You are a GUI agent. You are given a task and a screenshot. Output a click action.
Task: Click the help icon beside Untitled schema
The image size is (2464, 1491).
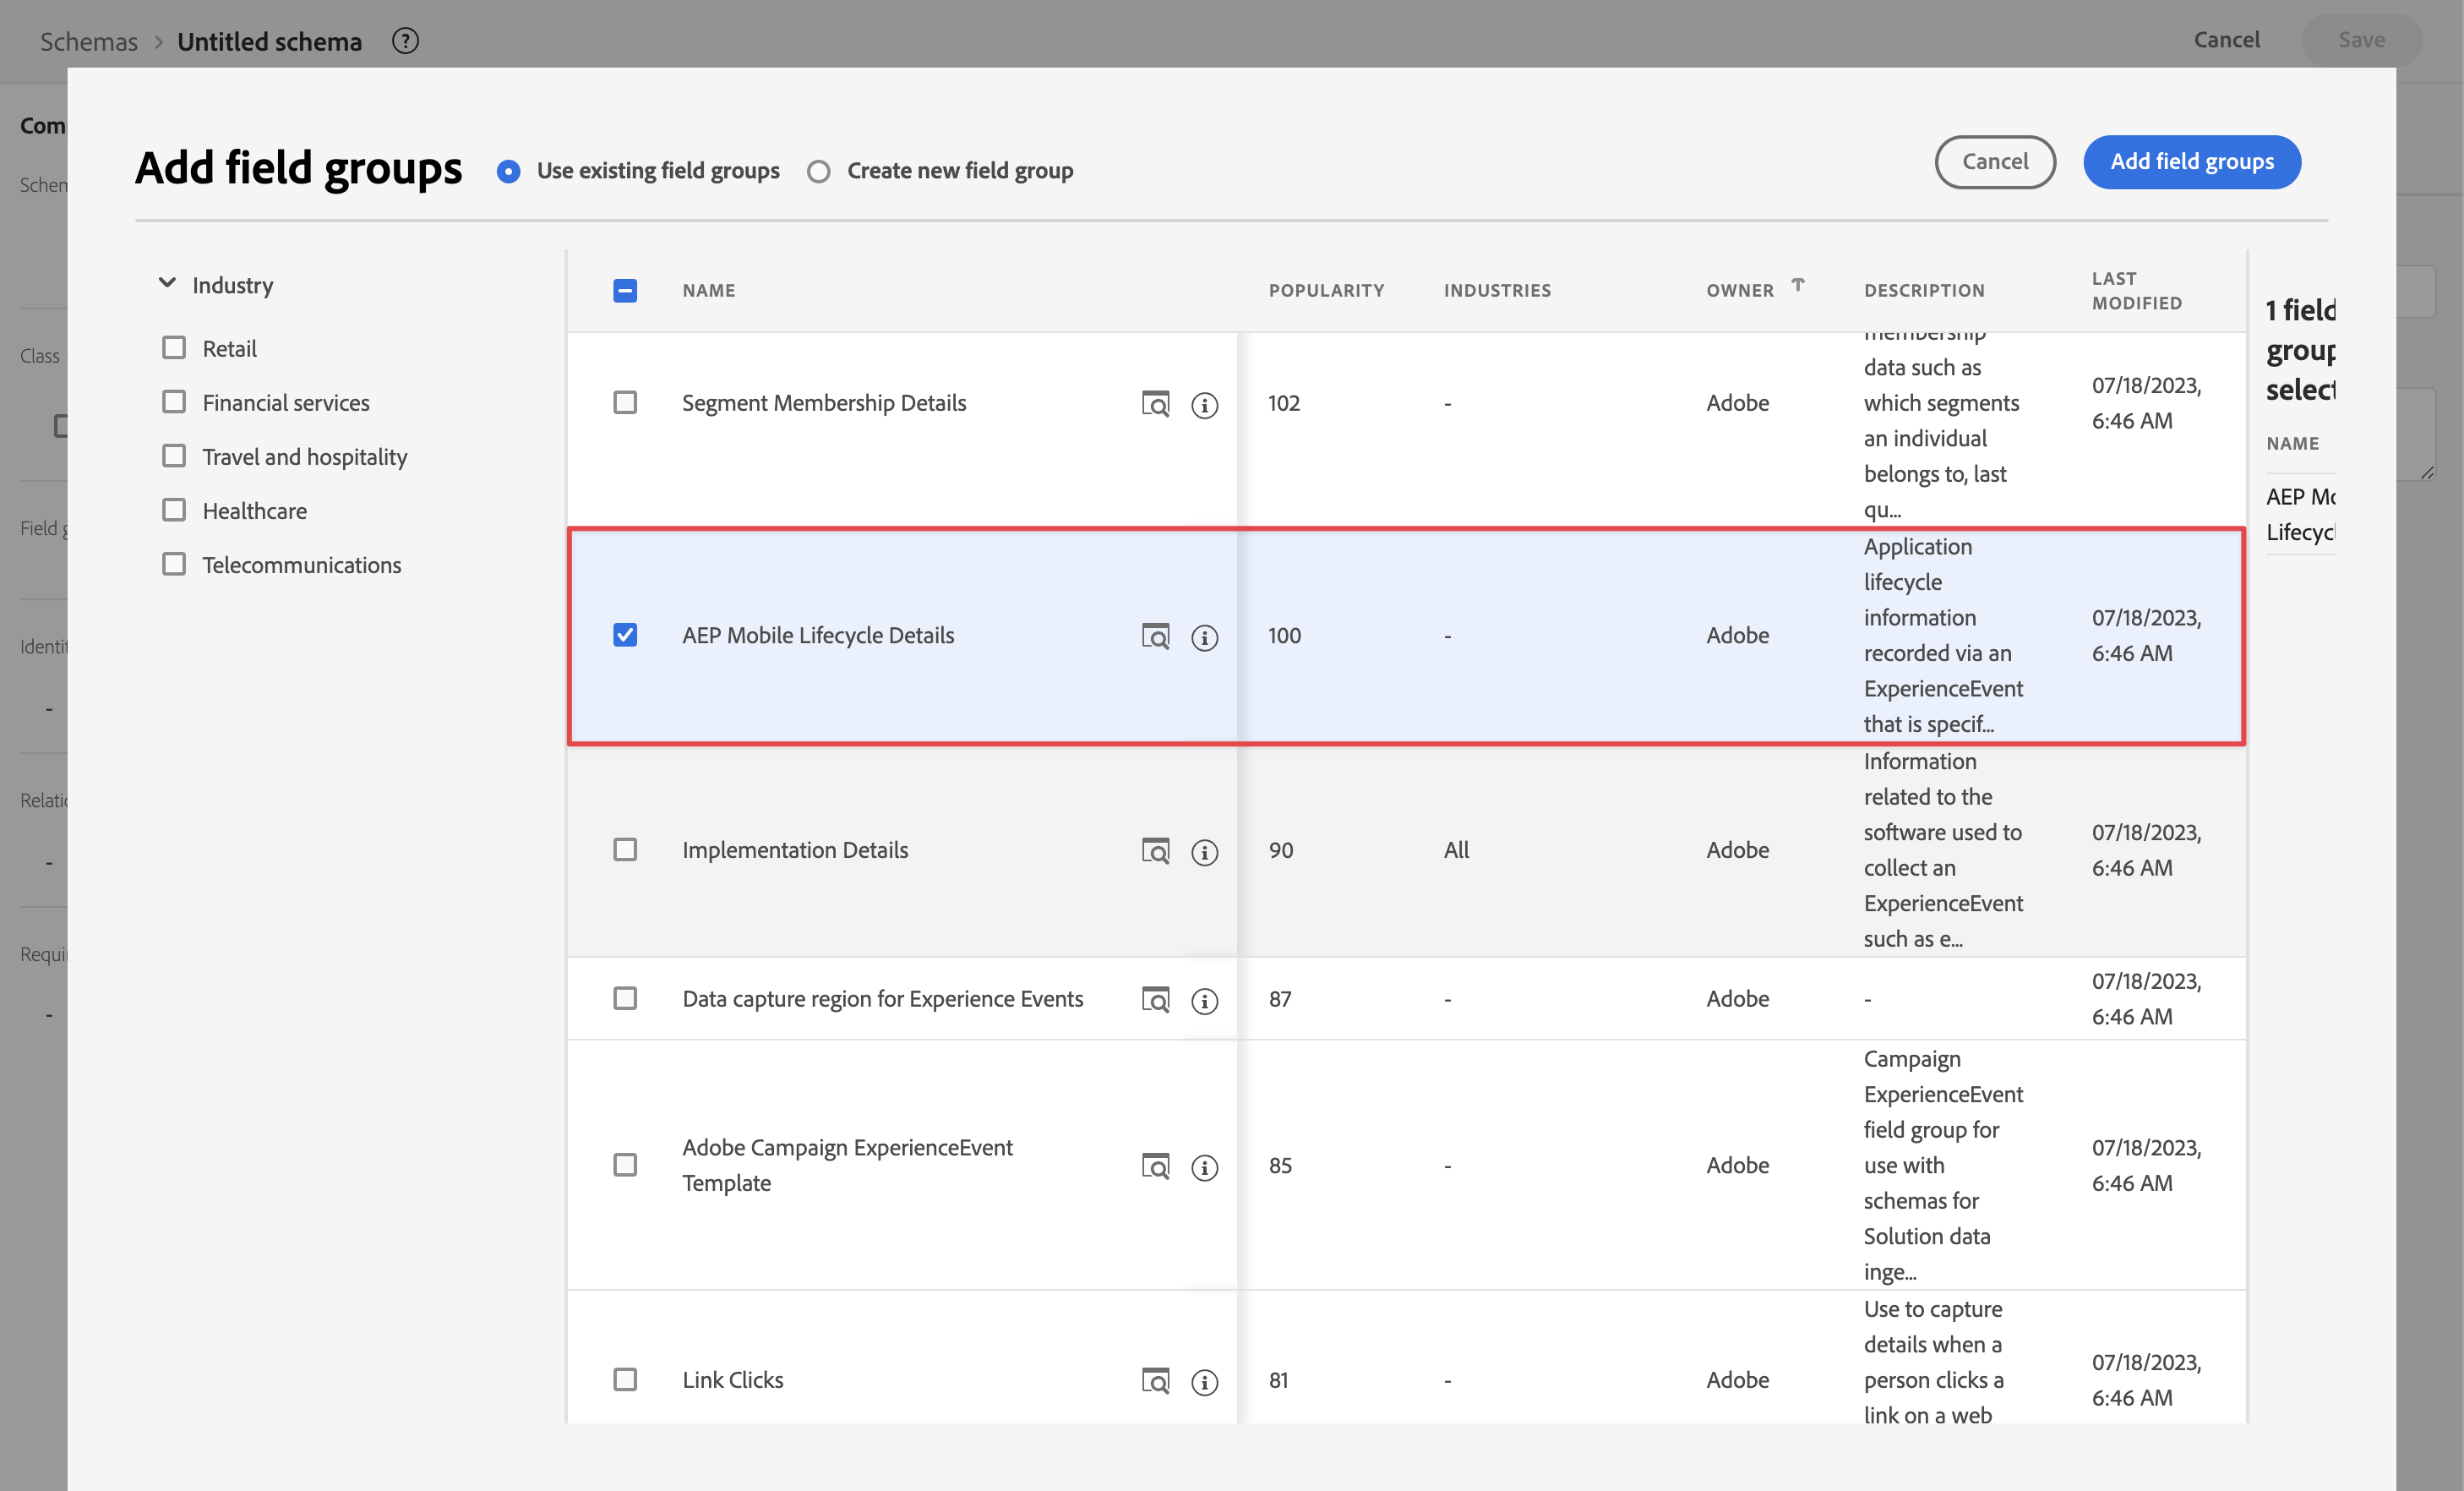pyautogui.click(x=405, y=41)
